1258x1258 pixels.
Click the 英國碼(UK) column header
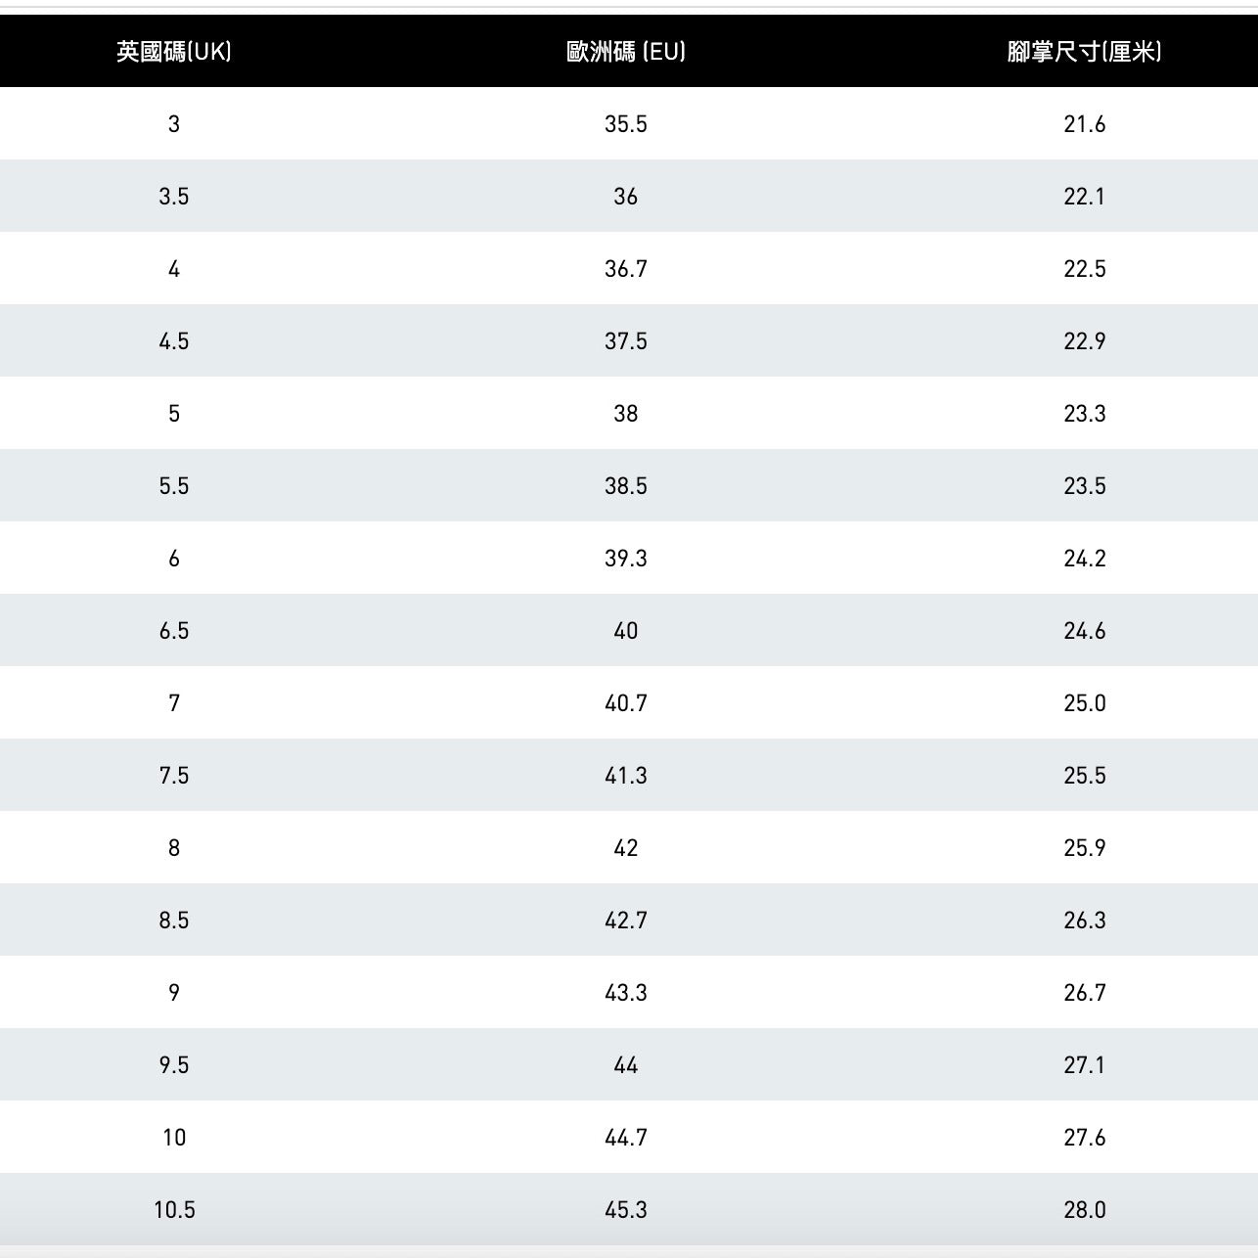pyautogui.click(x=174, y=52)
